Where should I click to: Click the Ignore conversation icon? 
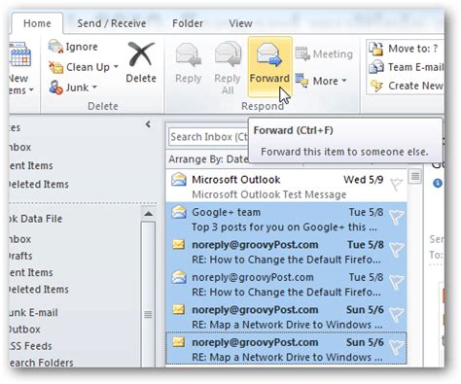(55, 47)
